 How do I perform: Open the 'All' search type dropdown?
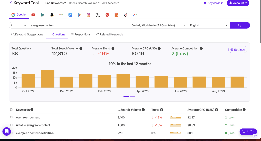[19, 25]
